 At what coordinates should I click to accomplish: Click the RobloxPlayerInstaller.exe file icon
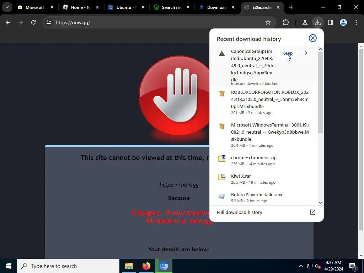tap(222, 196)
